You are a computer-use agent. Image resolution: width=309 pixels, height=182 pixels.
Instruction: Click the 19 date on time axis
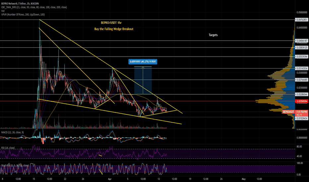click(x=190, y=179)
